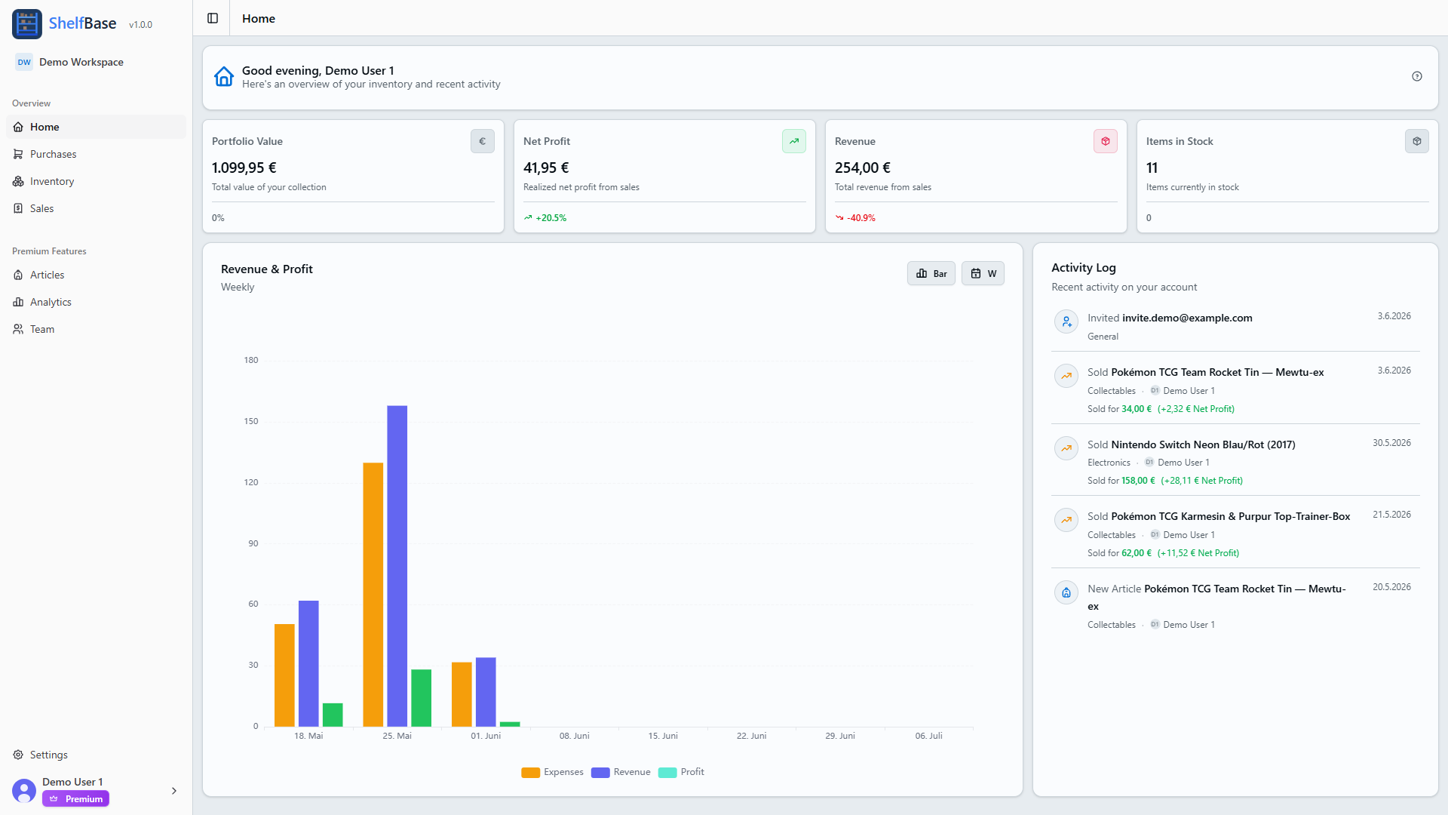
Task: Click the New Article icon in Activity Log
Action: tap(1066, 592)
